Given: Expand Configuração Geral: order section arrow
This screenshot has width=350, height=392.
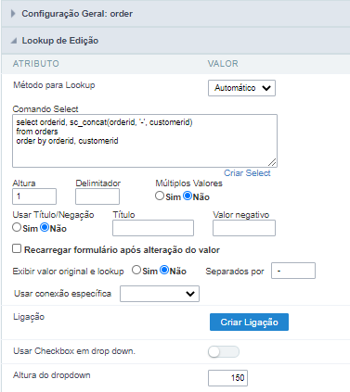Looking at the screenshot, I should 13,14.
